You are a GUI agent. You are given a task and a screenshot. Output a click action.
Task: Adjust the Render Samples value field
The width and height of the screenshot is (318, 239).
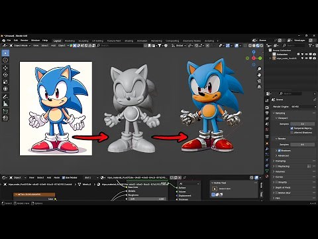coord(302,145)
